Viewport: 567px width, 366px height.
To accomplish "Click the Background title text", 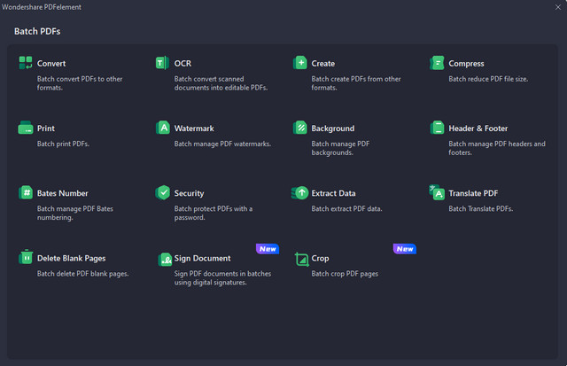I will tap(333, 128).
